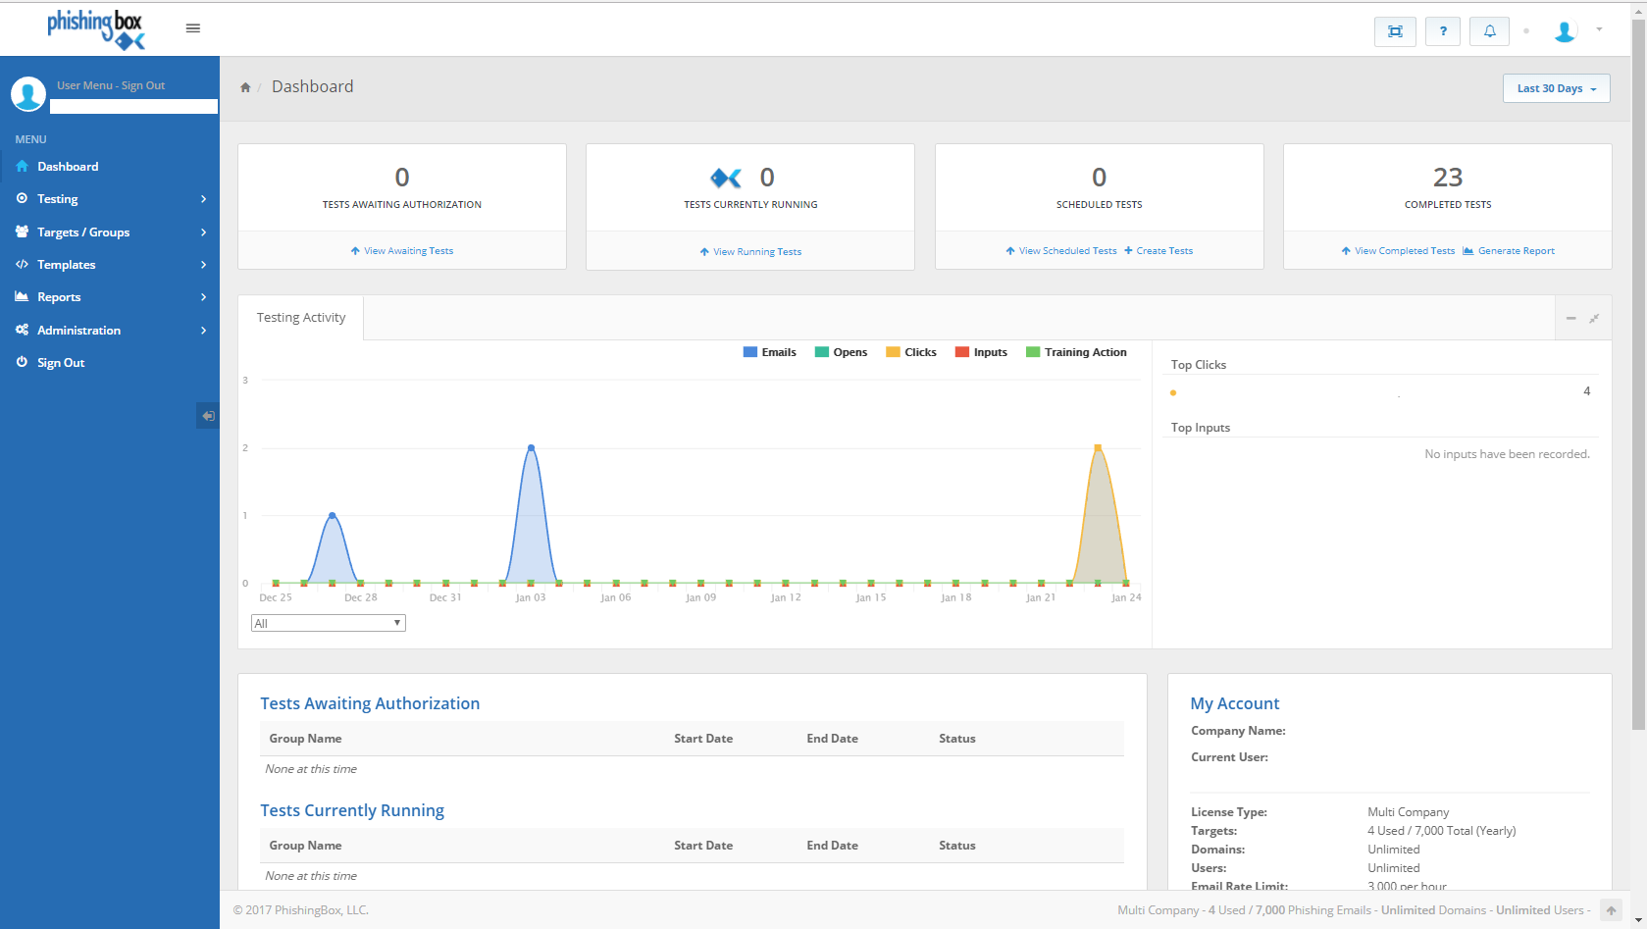This screenshot has height=929, width=1647.
Task: Open the All filter dropdown below chart
Action: pos(328,623)
